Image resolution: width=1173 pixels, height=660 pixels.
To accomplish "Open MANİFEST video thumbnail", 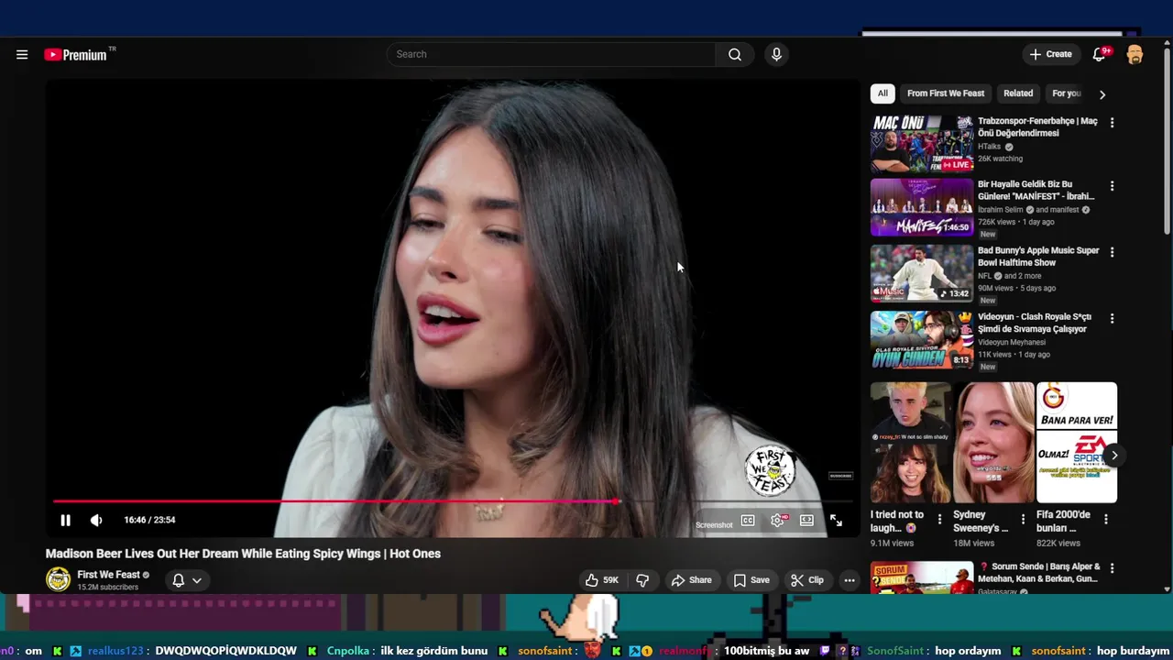I will pyautogui.click(x=922, y=207).
